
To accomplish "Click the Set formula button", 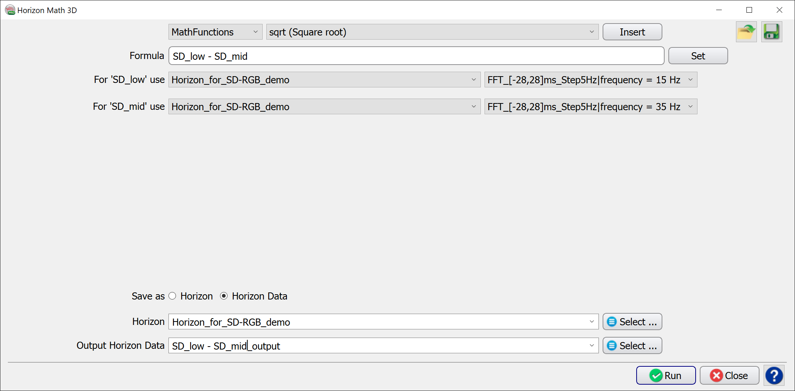I will [x=697, y=56].
